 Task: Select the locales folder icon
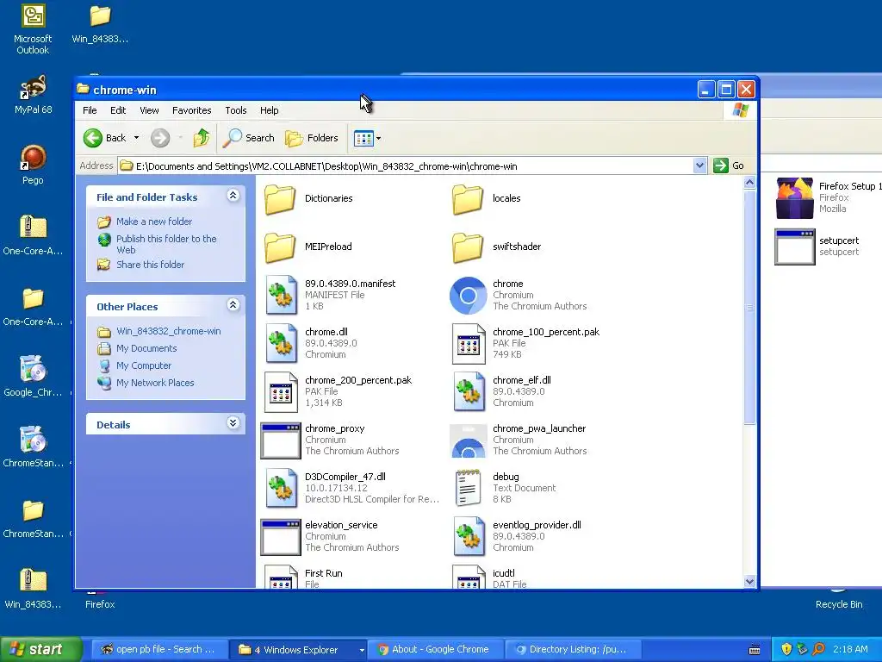468,199
